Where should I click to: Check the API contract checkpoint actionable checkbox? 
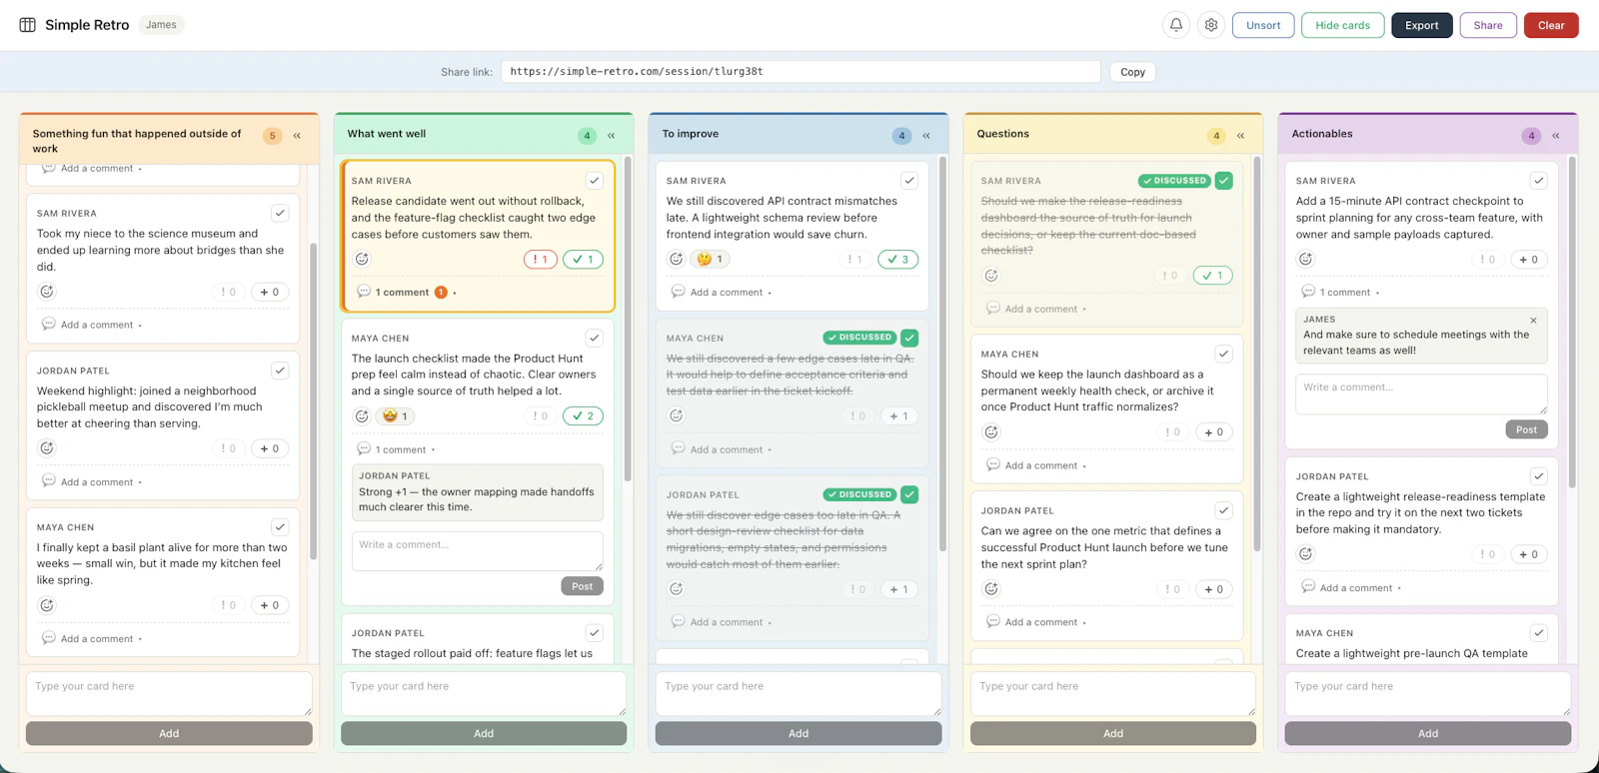pos(1539,181)
